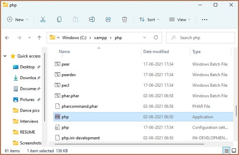
Task: Open the View layout dropdown
Action: [x=180, y=19]
